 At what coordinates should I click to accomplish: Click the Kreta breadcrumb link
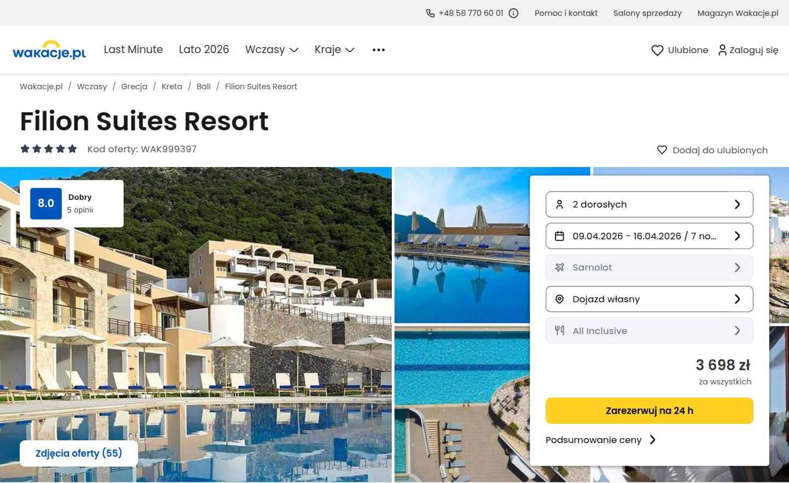point(172,87)
